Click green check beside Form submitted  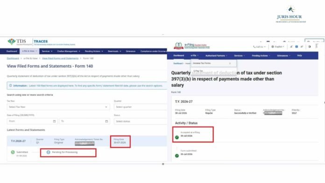click(x=177, y=156)
